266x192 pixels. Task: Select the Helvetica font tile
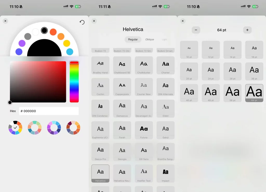pyautogui.click(x=101, y=174)
